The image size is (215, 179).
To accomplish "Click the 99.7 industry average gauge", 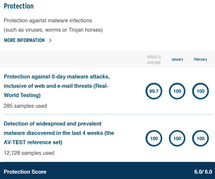I will coord(154,91).
